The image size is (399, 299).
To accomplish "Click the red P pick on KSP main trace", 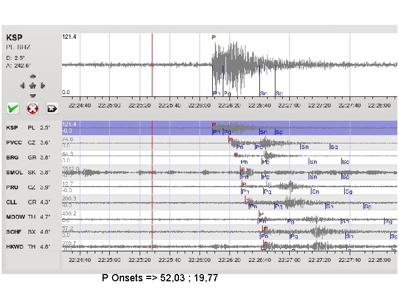I will coord(214,38).
